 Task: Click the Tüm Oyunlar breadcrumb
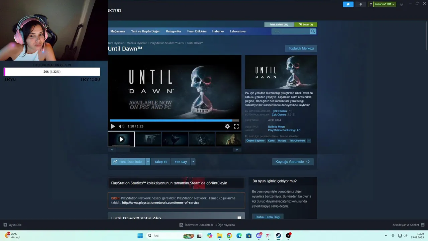116,43
